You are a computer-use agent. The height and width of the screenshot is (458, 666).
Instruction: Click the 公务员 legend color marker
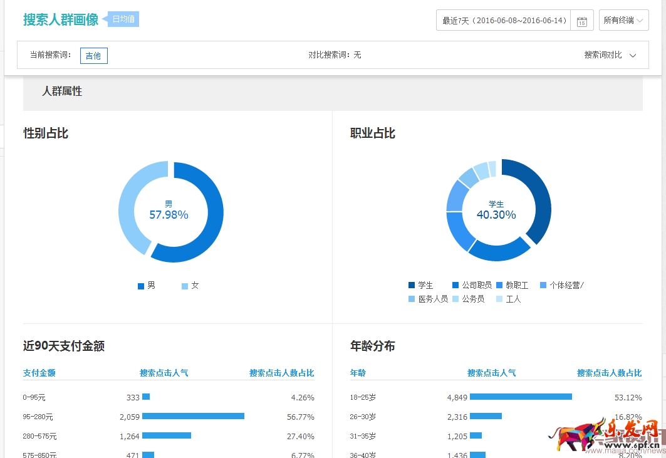[x=455, y=299]
